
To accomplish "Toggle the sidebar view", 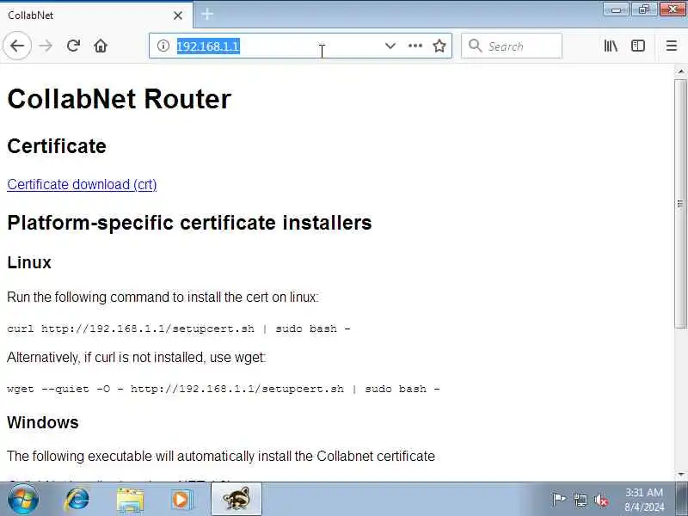I will click(x=638, y=46).
